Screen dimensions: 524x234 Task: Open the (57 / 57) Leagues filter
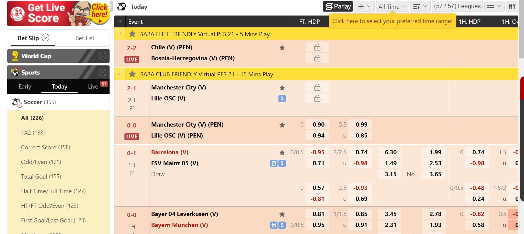click(457, 6)
